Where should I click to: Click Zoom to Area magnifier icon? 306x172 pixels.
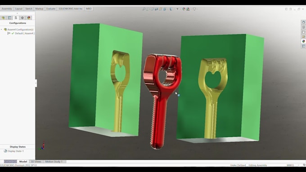coord(148,9)
